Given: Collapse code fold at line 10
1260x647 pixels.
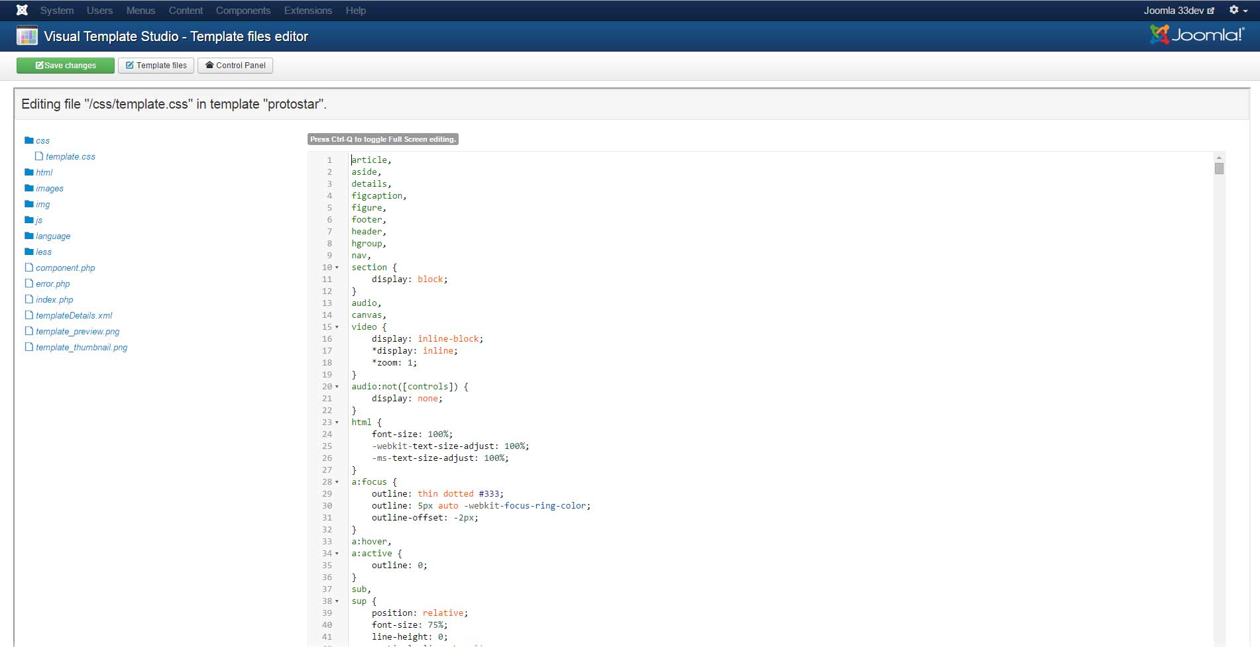Looking at the screenshot, I should pos(337,268).
